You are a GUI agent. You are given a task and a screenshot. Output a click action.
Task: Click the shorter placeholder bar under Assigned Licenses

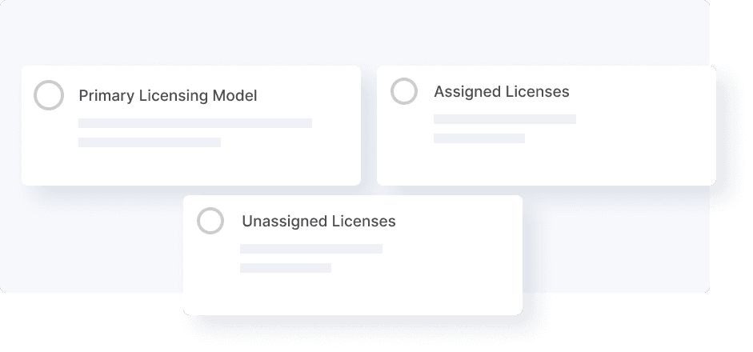click(x=479, y=138)
